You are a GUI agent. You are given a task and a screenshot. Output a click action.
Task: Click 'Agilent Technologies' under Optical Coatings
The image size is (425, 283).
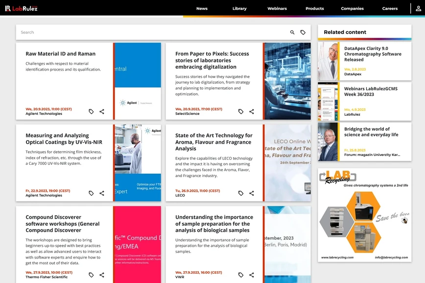[x=44, y=195]
